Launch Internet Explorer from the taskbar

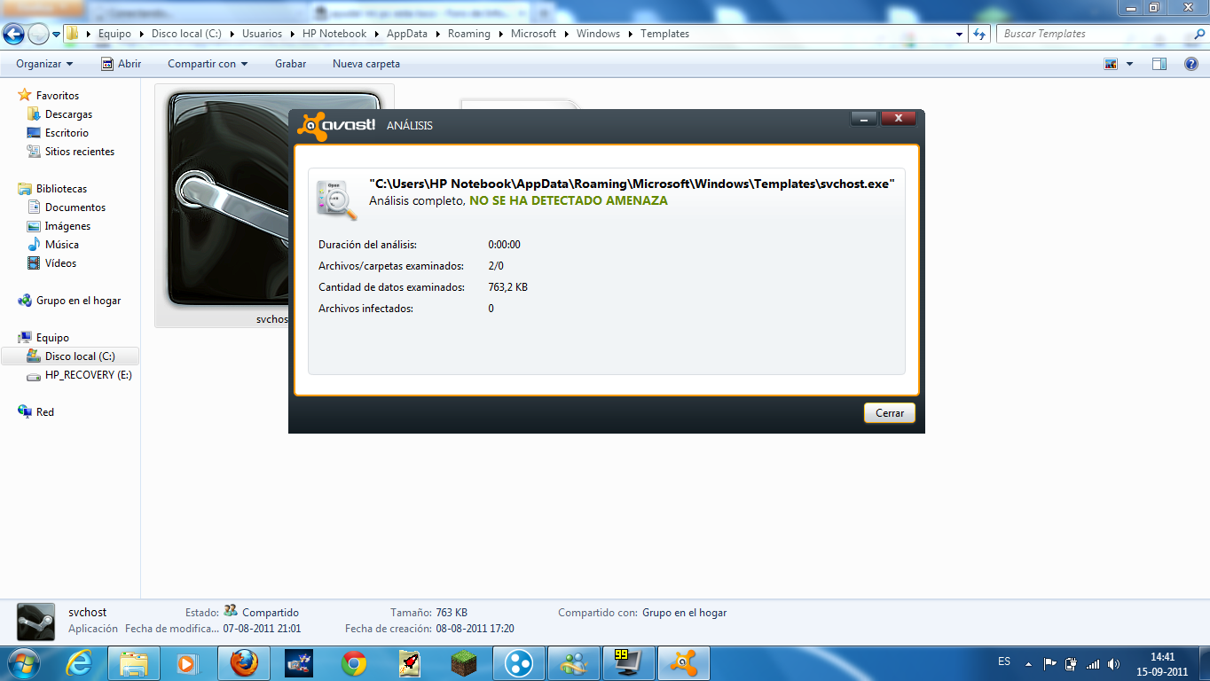pyautogui.click(x=78, y=662)
